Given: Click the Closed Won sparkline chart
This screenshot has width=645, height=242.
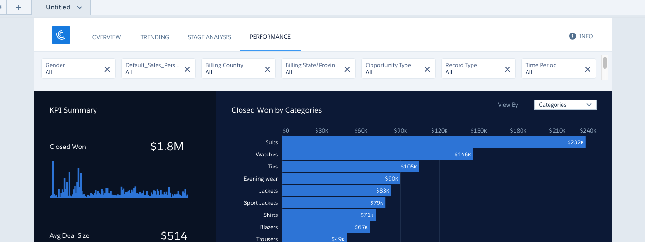Looking at the screenshot, I should 119,181.
